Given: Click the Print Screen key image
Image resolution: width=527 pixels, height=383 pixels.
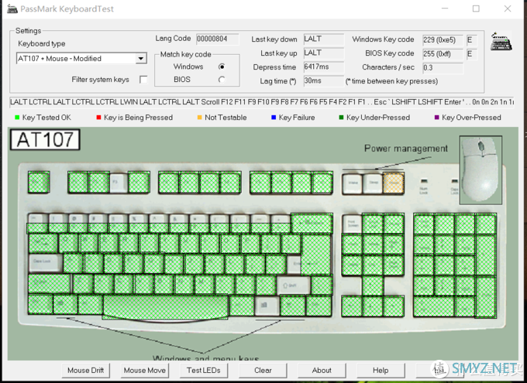Looking at the screenshot, I should [352, 224].
